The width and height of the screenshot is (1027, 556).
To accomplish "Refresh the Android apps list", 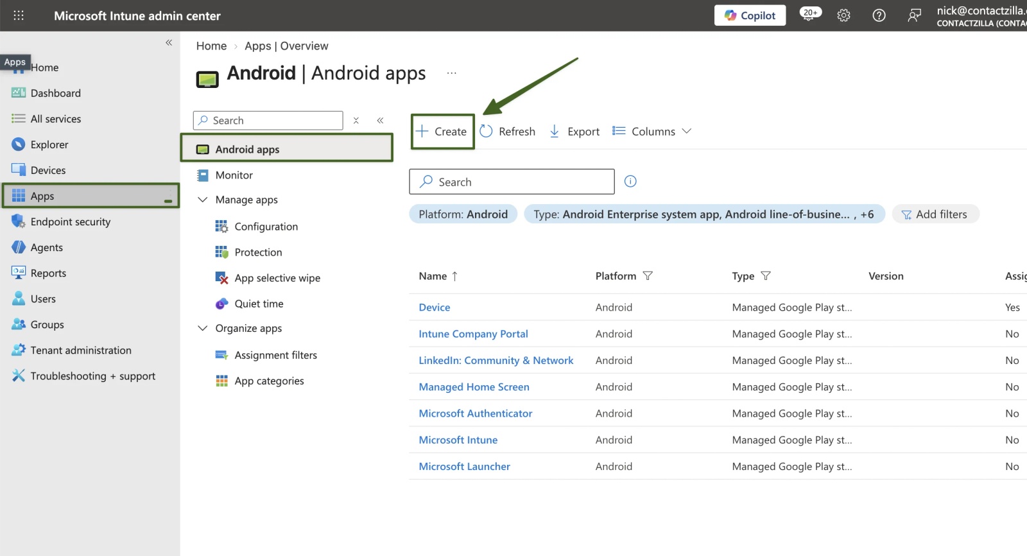I will pyautogui.click(x=508, y=132).
